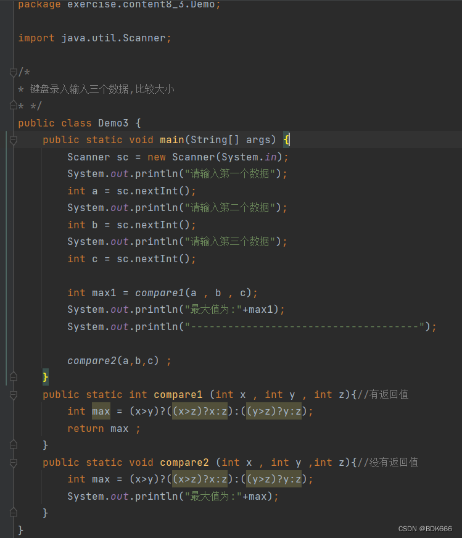Screen dimensions: 462x538
Task: Click the string "请输入第三个数据"
Action: click(230, 242)
